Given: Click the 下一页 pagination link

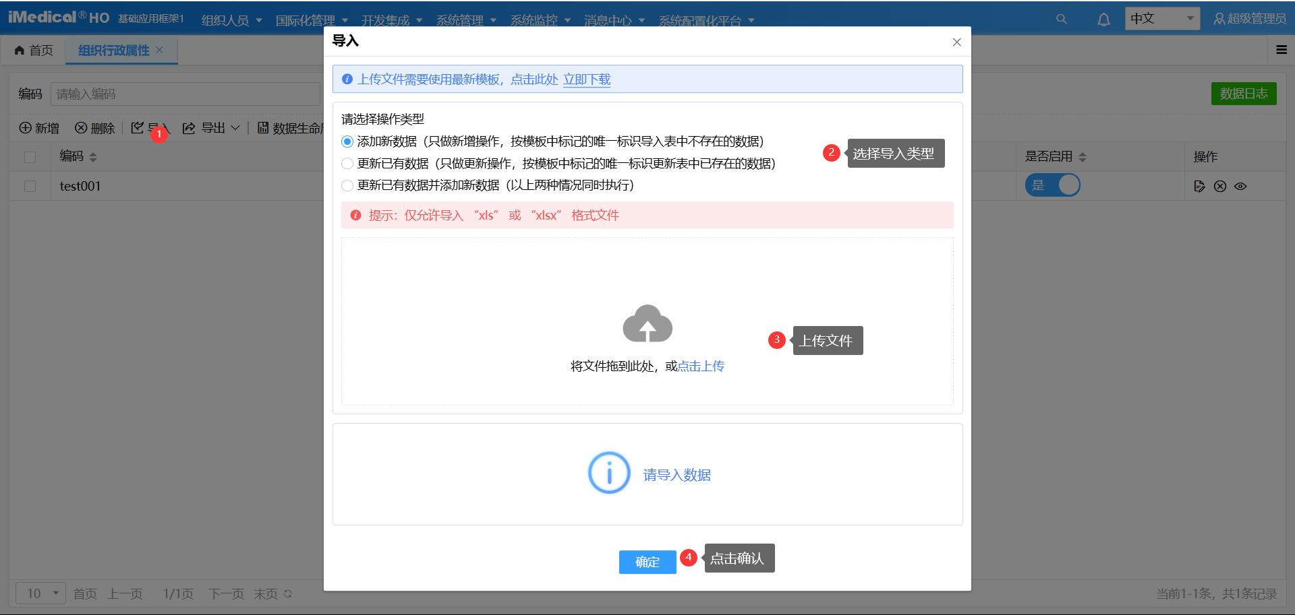Looking at the screenshot, I should point(226,594).
